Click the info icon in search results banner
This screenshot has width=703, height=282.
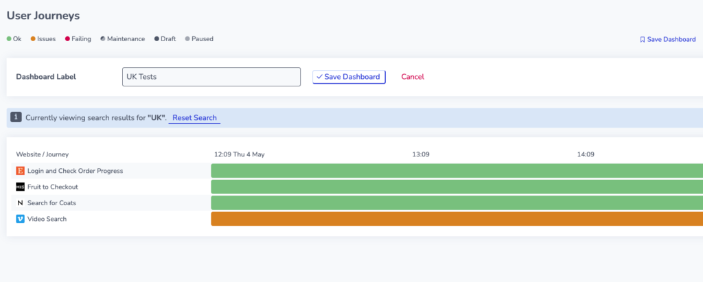(x=16, y=117)
